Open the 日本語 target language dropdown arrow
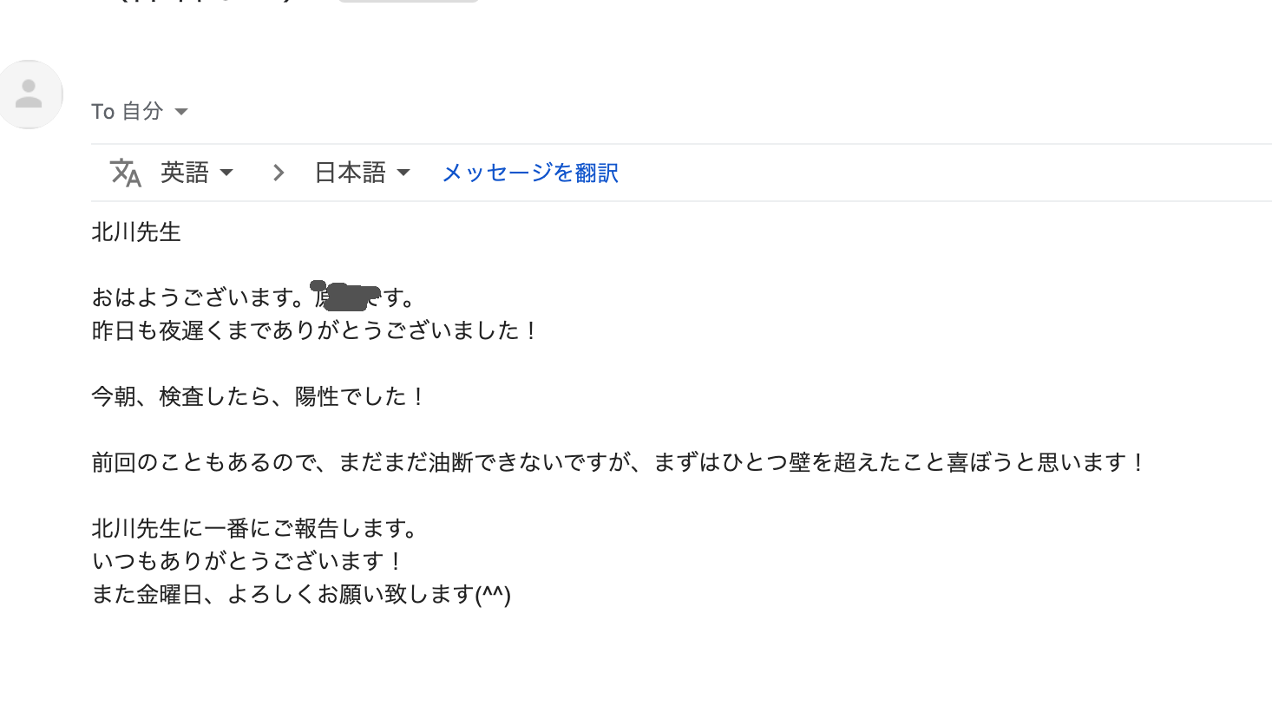Viewport: 1272px width, 705px height. (x=403, y=173)
